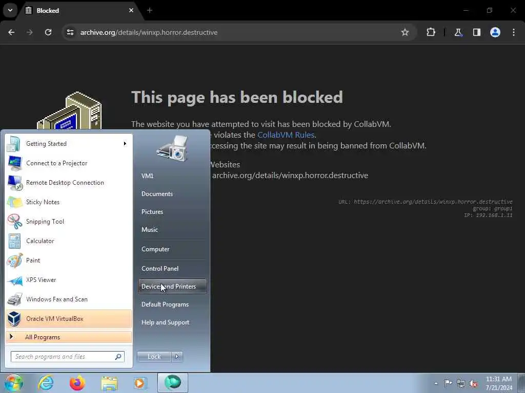Screen dimensions: 525x393
Task: Toggle the browser side panel icon
Action: 477,32
